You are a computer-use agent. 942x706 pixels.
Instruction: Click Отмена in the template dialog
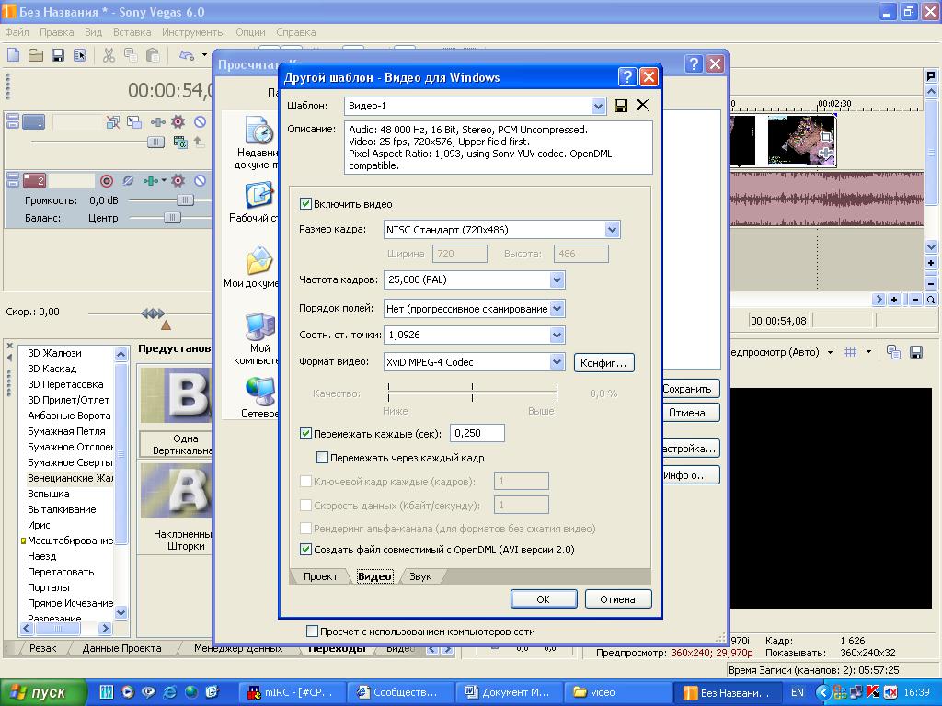click(x=617, y=599)
